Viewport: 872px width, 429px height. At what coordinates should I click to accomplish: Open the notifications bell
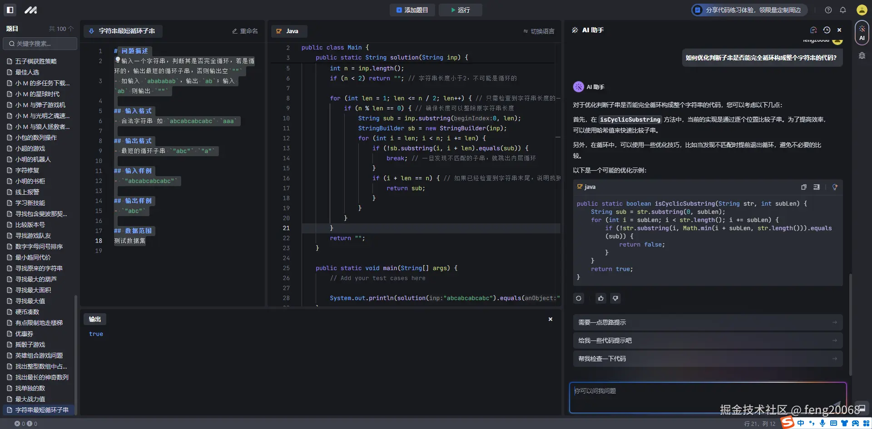click(x=843, y=10)
